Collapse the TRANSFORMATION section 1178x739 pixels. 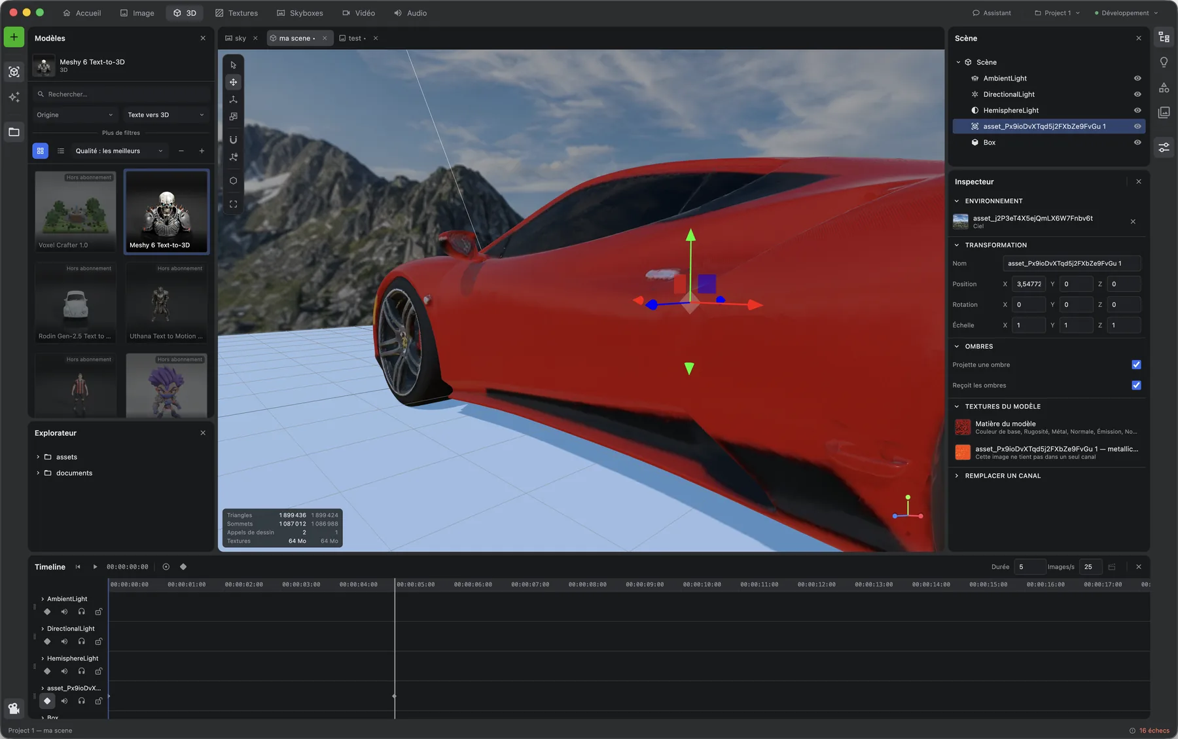[995, 245]
